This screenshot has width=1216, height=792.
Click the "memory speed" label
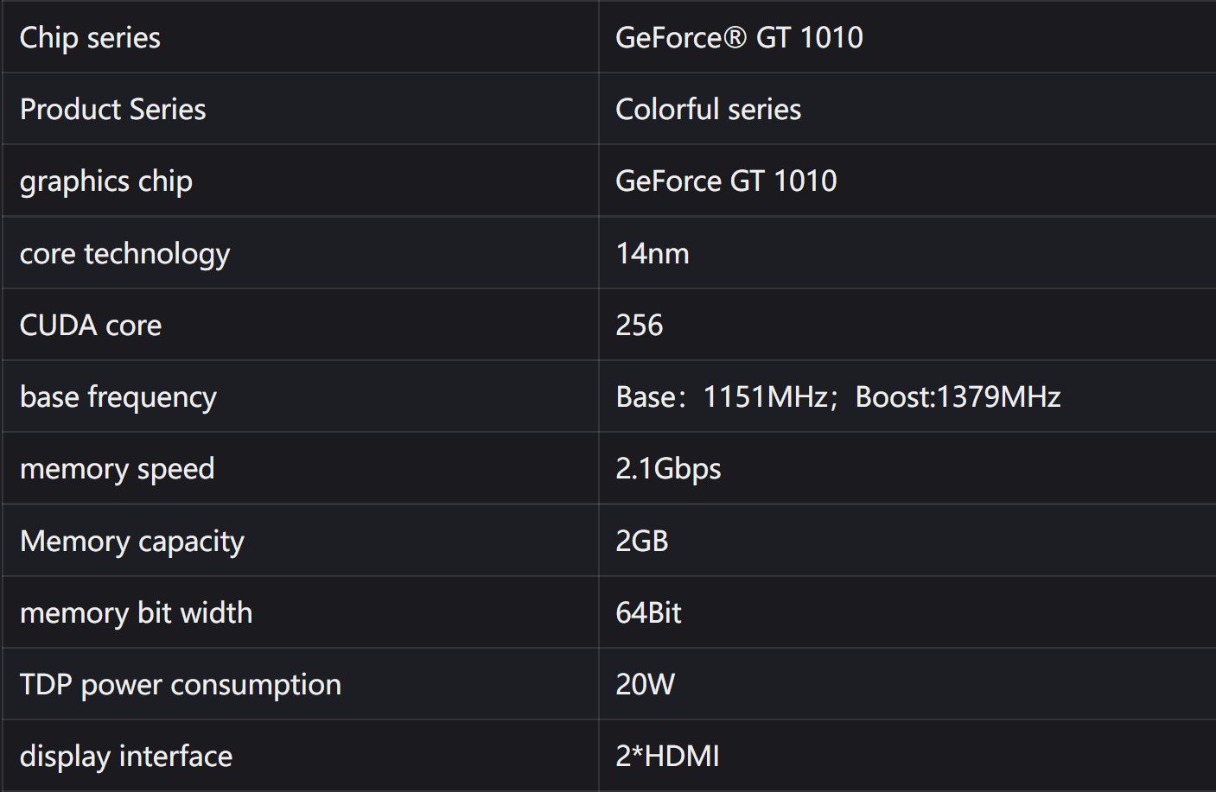tap(117, 469)
